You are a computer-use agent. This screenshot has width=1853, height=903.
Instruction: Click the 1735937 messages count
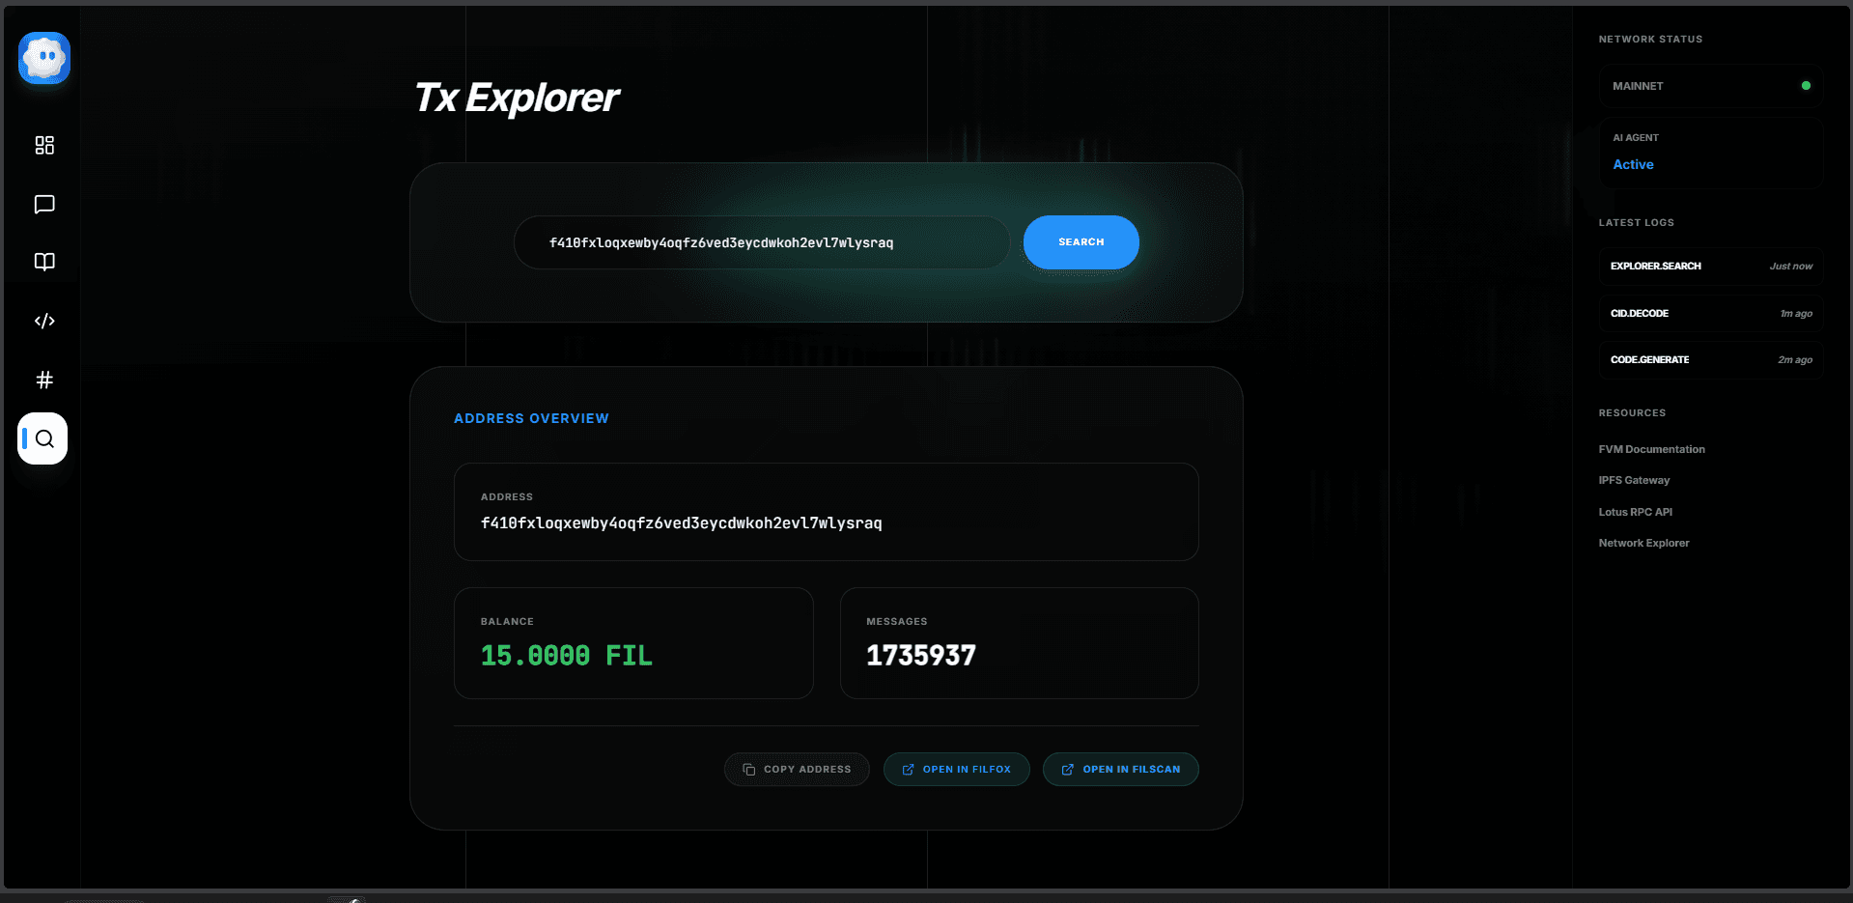point(920,656)
